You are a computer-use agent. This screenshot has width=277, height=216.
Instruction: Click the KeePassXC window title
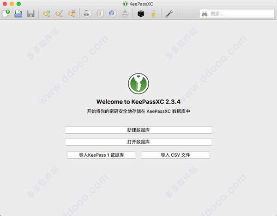tap(141, 4)
